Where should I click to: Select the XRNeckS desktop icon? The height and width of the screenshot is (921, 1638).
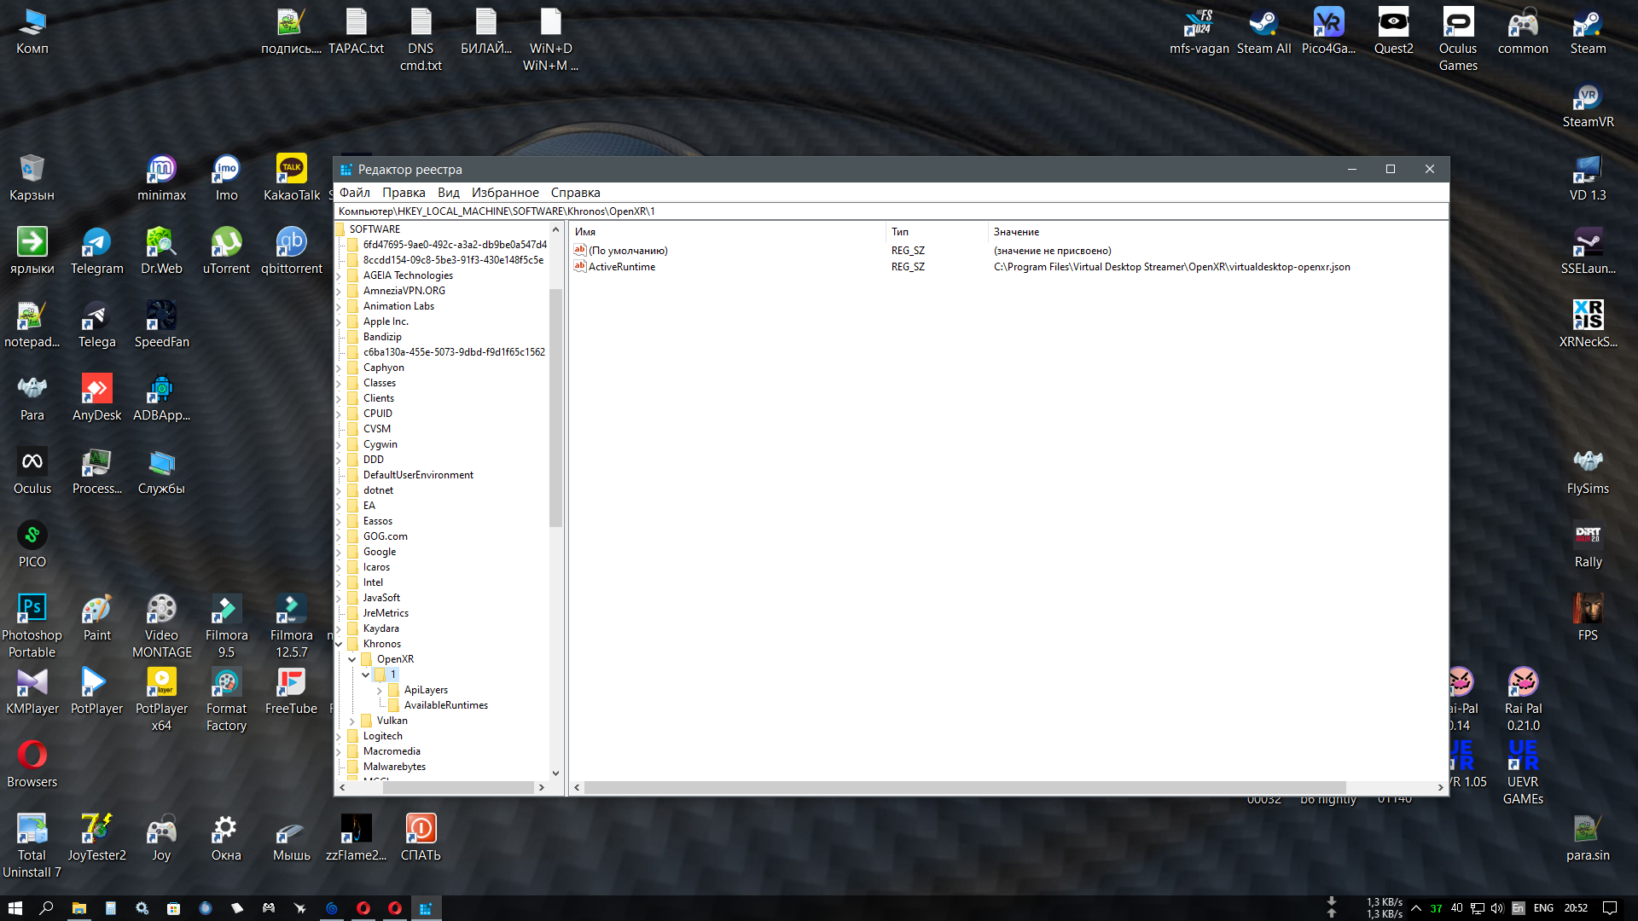[1588, 325]
